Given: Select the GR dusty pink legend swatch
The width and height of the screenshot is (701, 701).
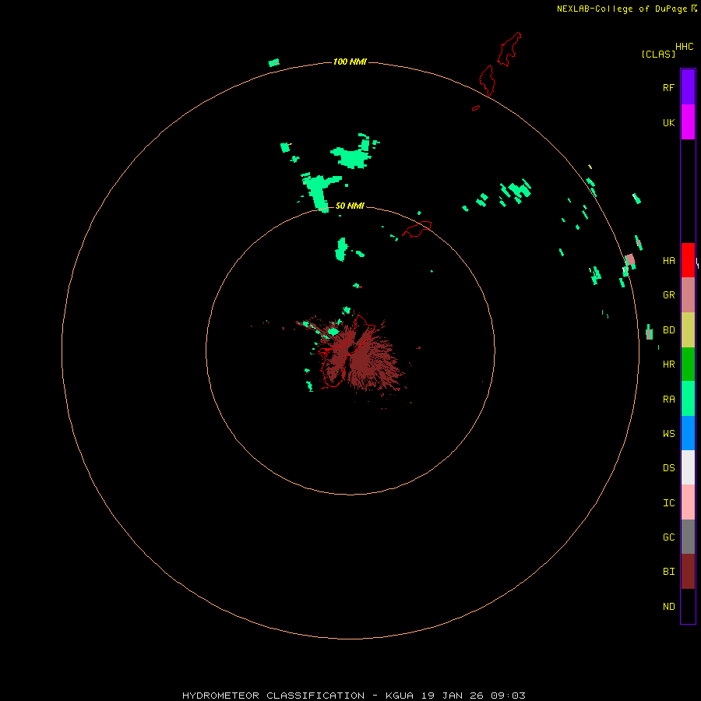Looking at the screenshot, I should coord(688,295).
